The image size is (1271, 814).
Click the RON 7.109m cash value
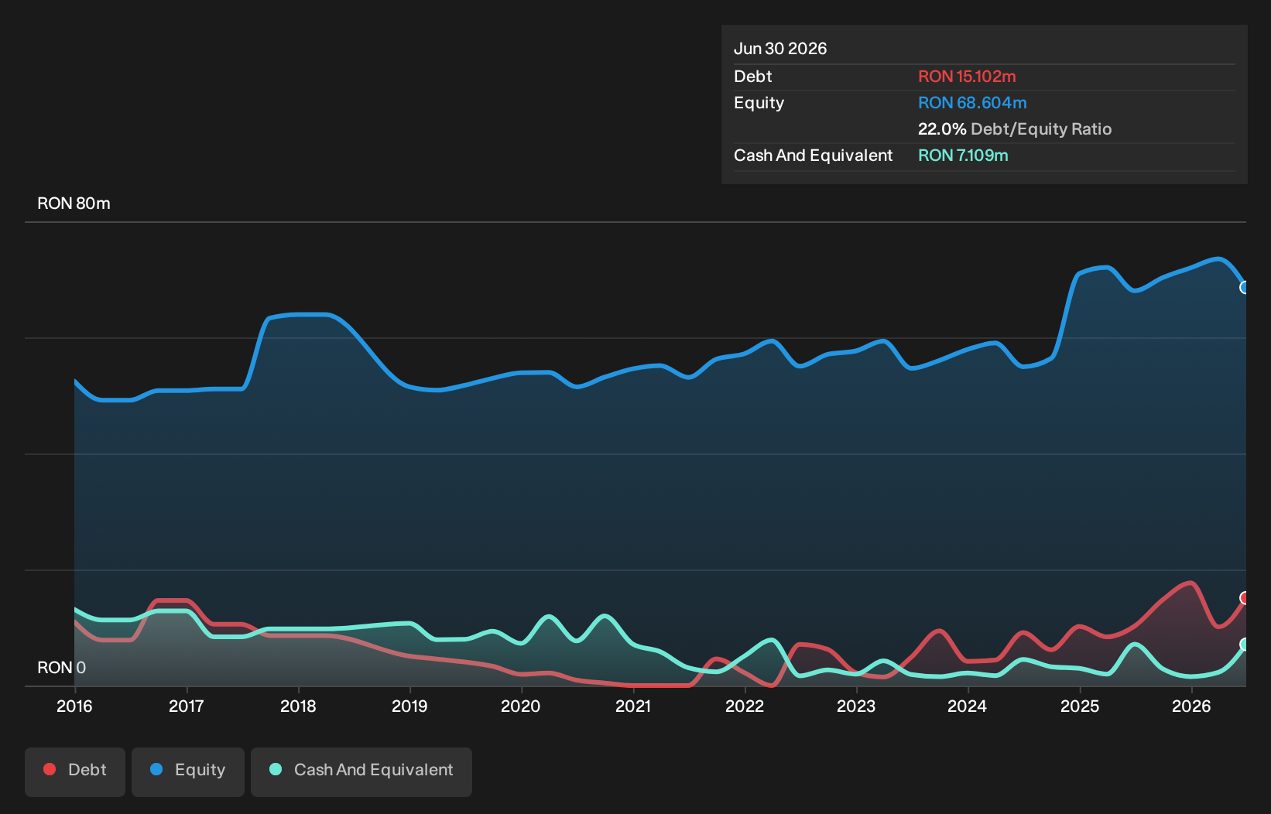(963, 156)
